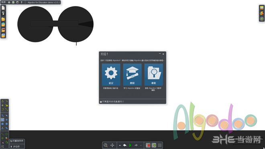Image resolution: width=265 pixels, height=149 pixels.
Task: Select the Tracer tool
Action: pos(6,143)
